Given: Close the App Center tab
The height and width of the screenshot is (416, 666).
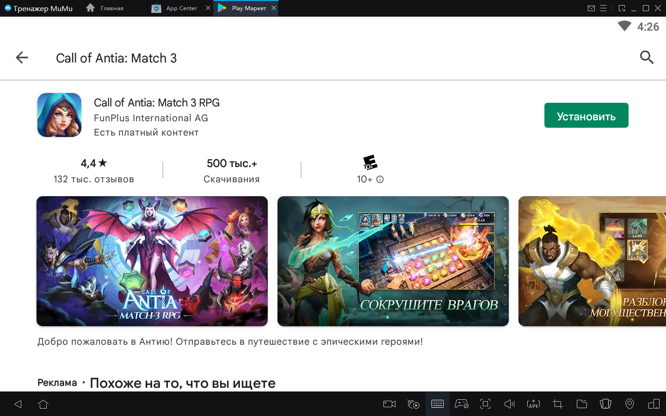Looking at the screenshot, I should point(208,8).
